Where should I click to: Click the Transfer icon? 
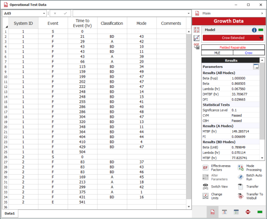tap(240, 187)
